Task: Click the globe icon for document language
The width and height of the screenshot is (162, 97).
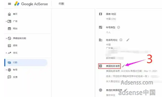Action: [x=100, y=90]
